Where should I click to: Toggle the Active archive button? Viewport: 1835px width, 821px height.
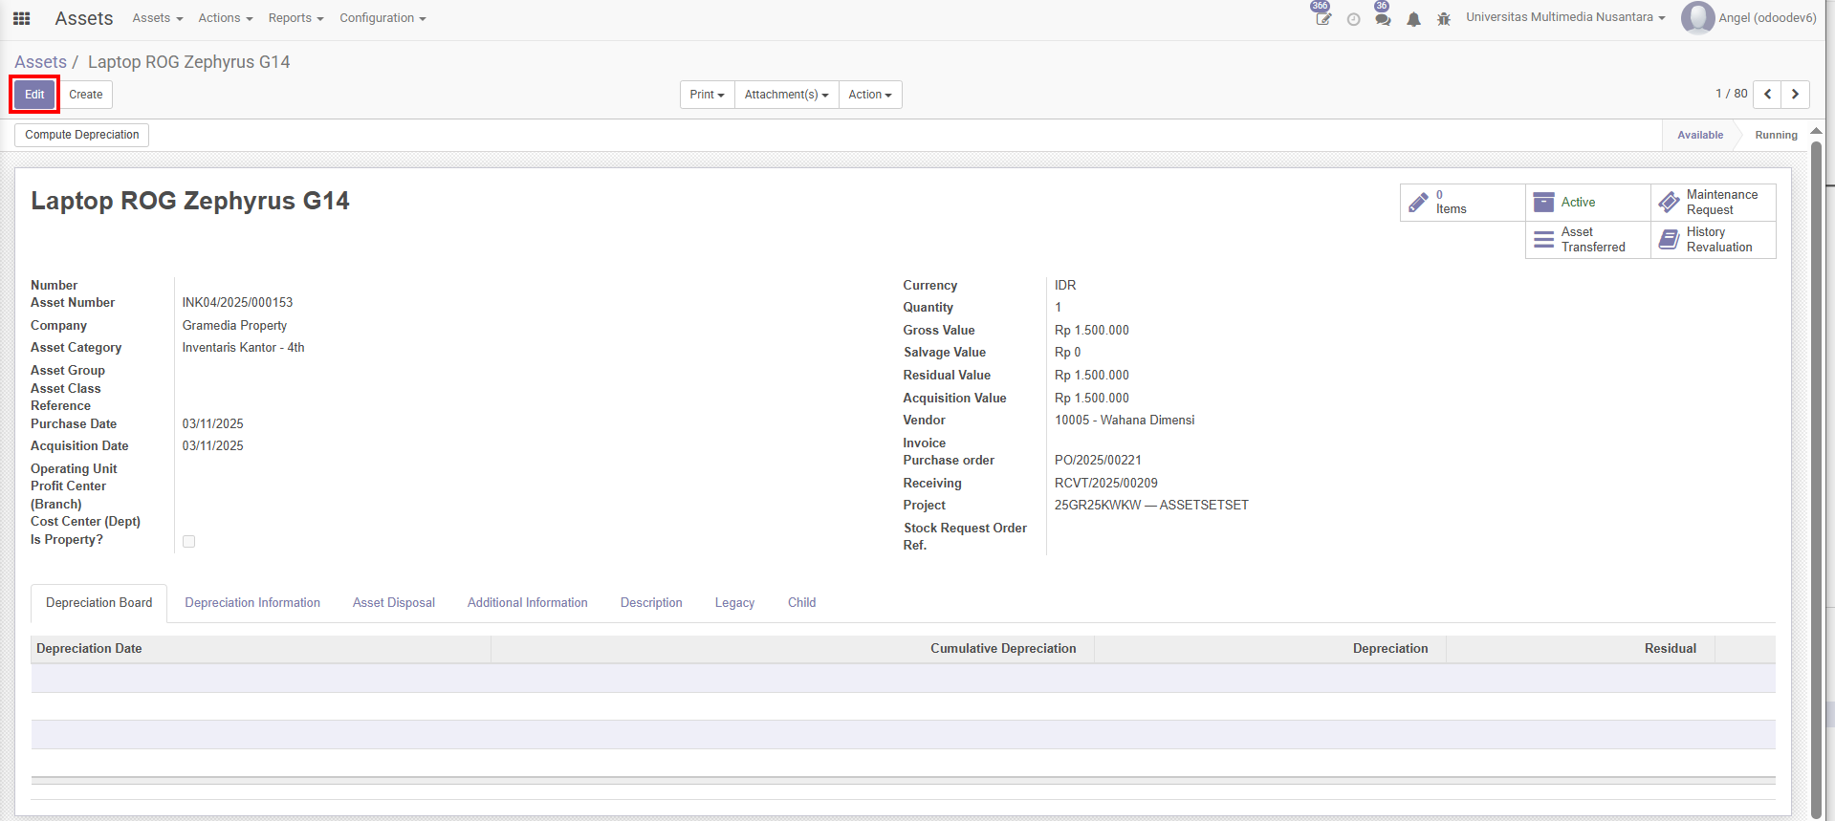(1587, 202)
